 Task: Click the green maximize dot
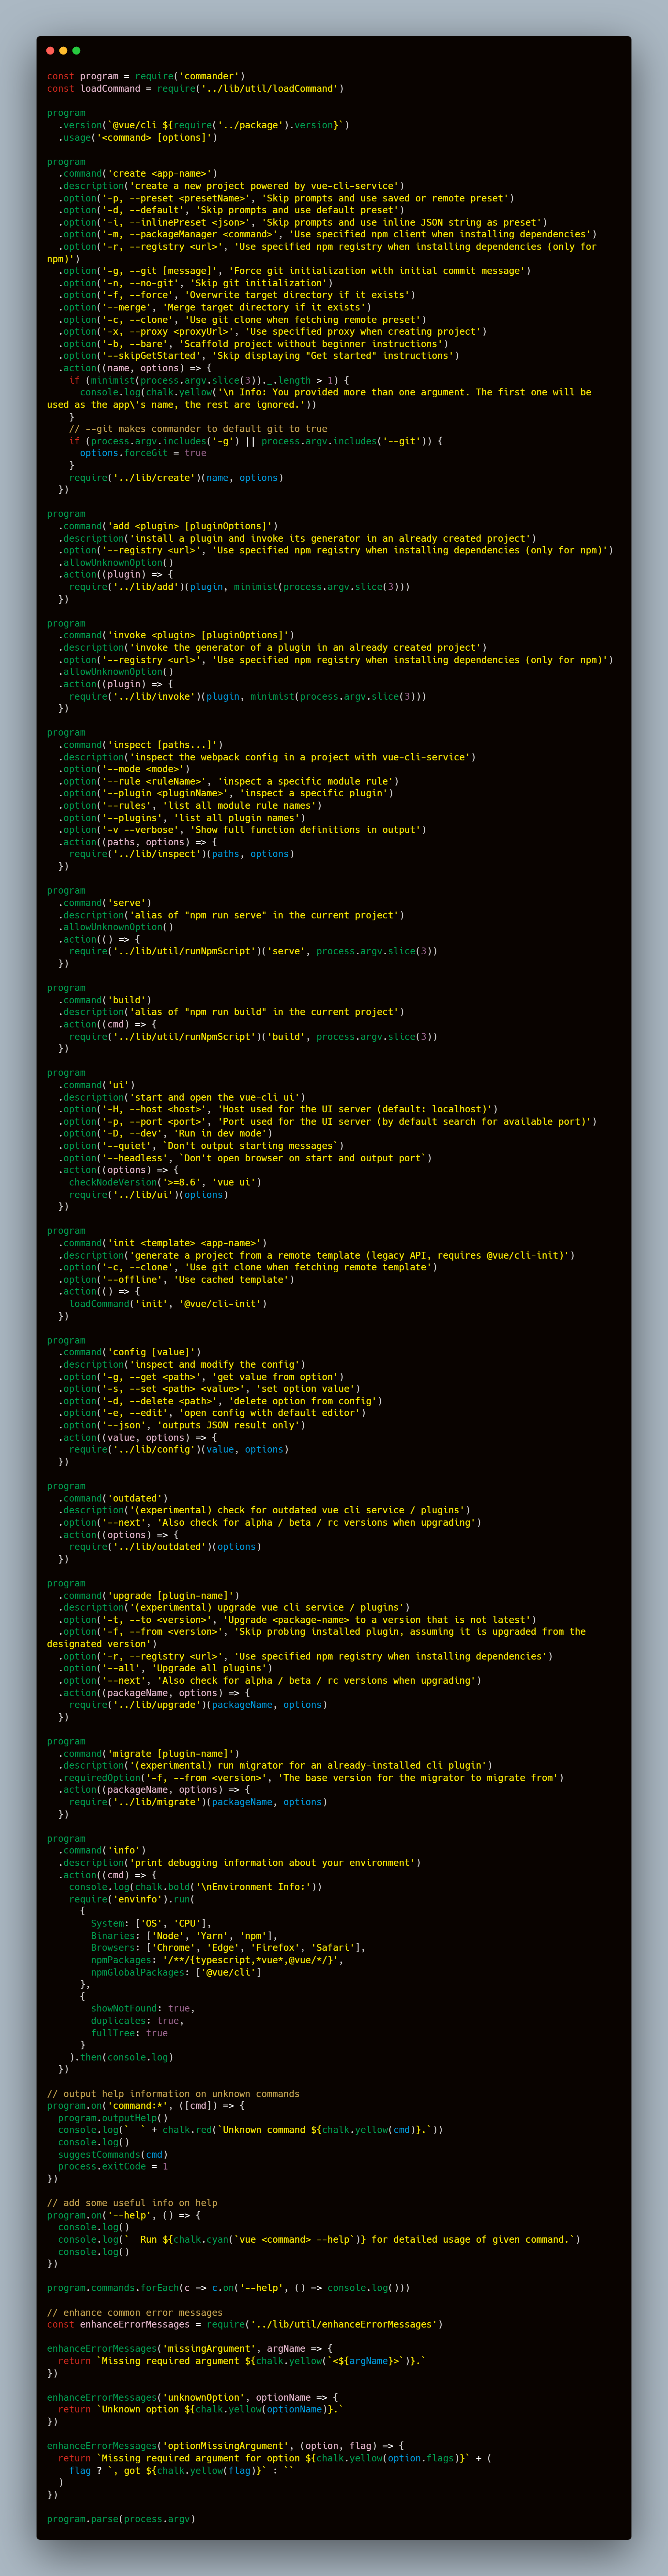pos(76,50)
